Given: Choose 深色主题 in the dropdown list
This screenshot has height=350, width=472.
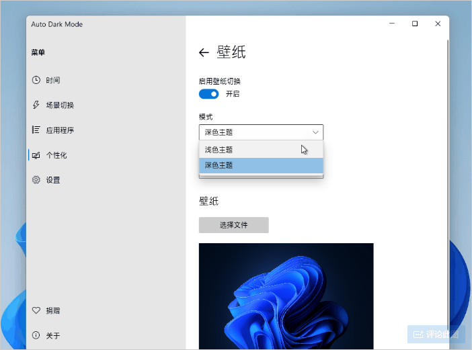Looking at the screenshot, I should click(261, 165).
